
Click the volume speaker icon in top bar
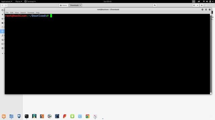click(x=207, y=1)
